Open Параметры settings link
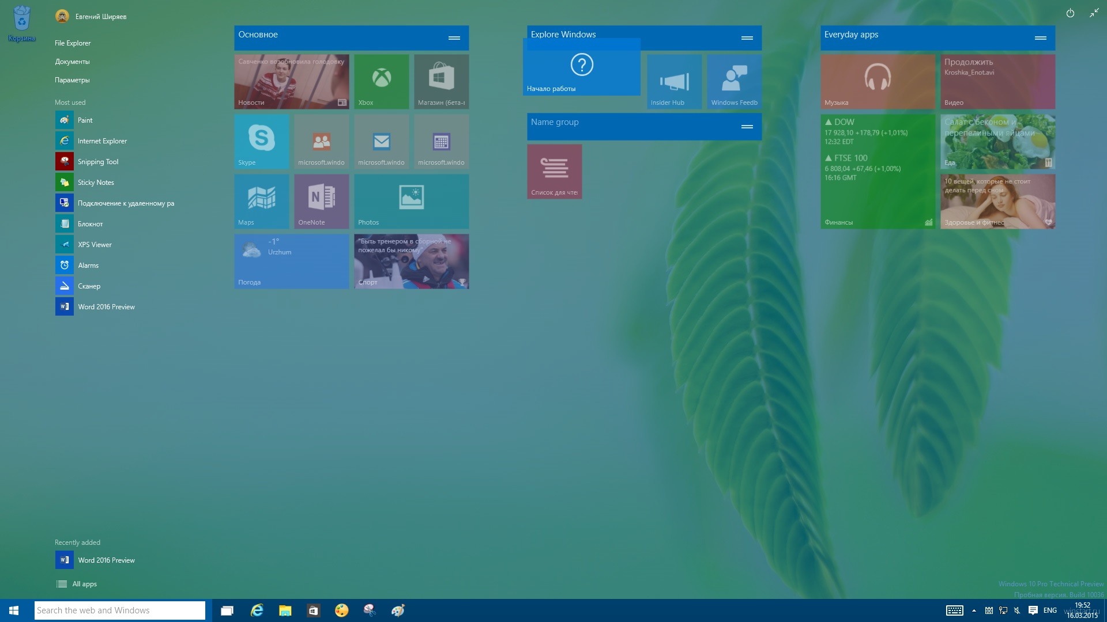Screen dimensions: 1107x622 (72, 80)
